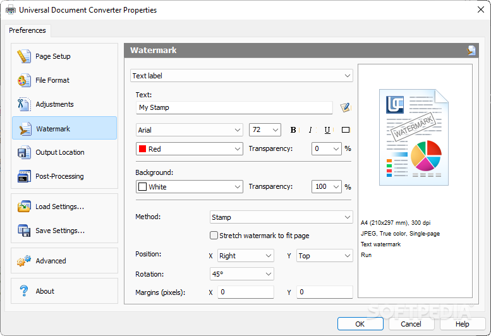Click the My Stamp text field

click(x=234, y=107)
